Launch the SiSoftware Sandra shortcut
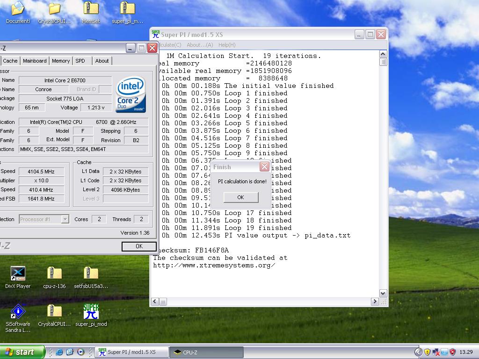Viewport: 479px width, 359px height. point(18,318)
